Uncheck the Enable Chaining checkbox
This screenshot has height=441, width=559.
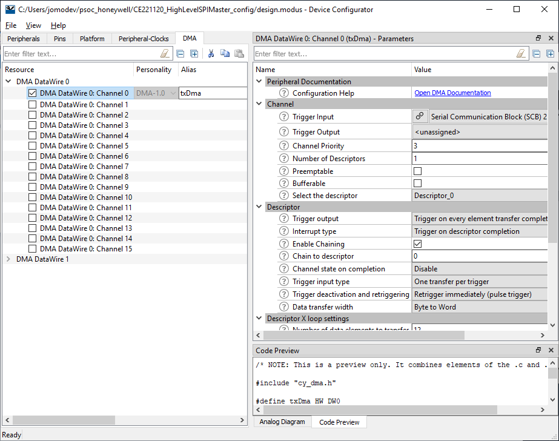point(417,244)
